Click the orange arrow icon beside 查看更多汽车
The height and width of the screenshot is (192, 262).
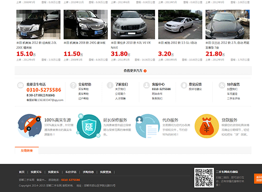click(x=145, y=71)
